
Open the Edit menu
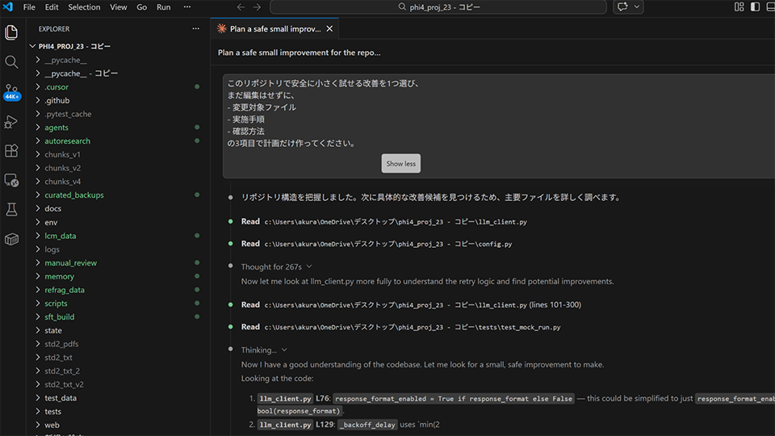[x=52, y=7]
